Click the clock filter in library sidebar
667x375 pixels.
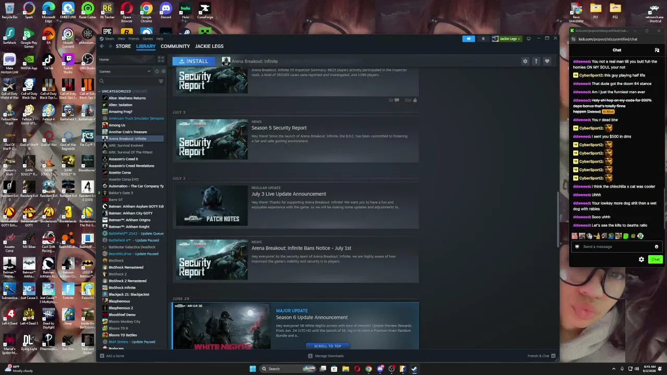coord(157,71)
